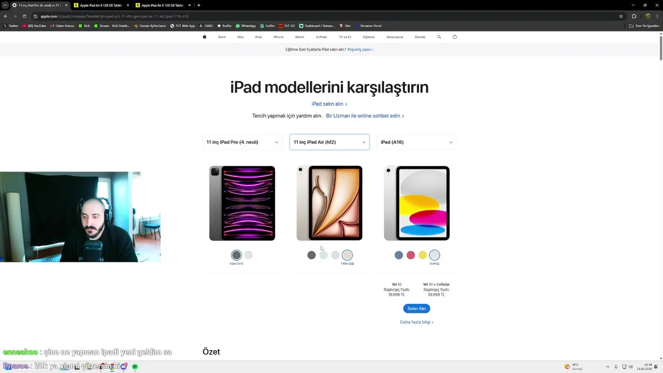The image size is (663, 373).
Task: Open the Donate ByNoGame bookmark
Action: click(150, 25)
